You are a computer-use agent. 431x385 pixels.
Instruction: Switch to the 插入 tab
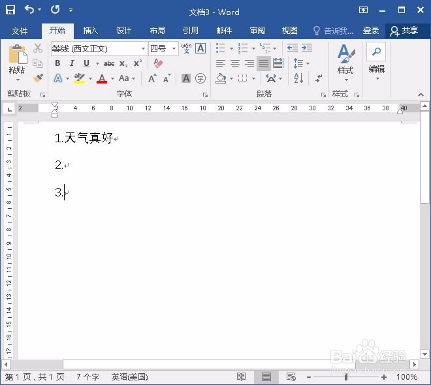click(x=91, y=31)
